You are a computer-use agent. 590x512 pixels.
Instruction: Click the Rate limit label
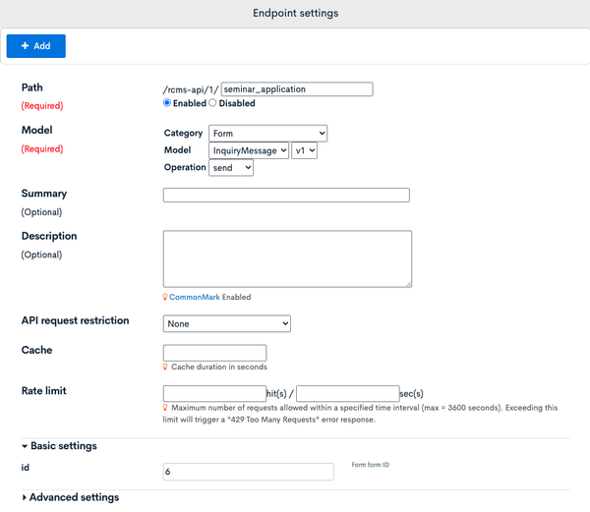coord(43,391)
